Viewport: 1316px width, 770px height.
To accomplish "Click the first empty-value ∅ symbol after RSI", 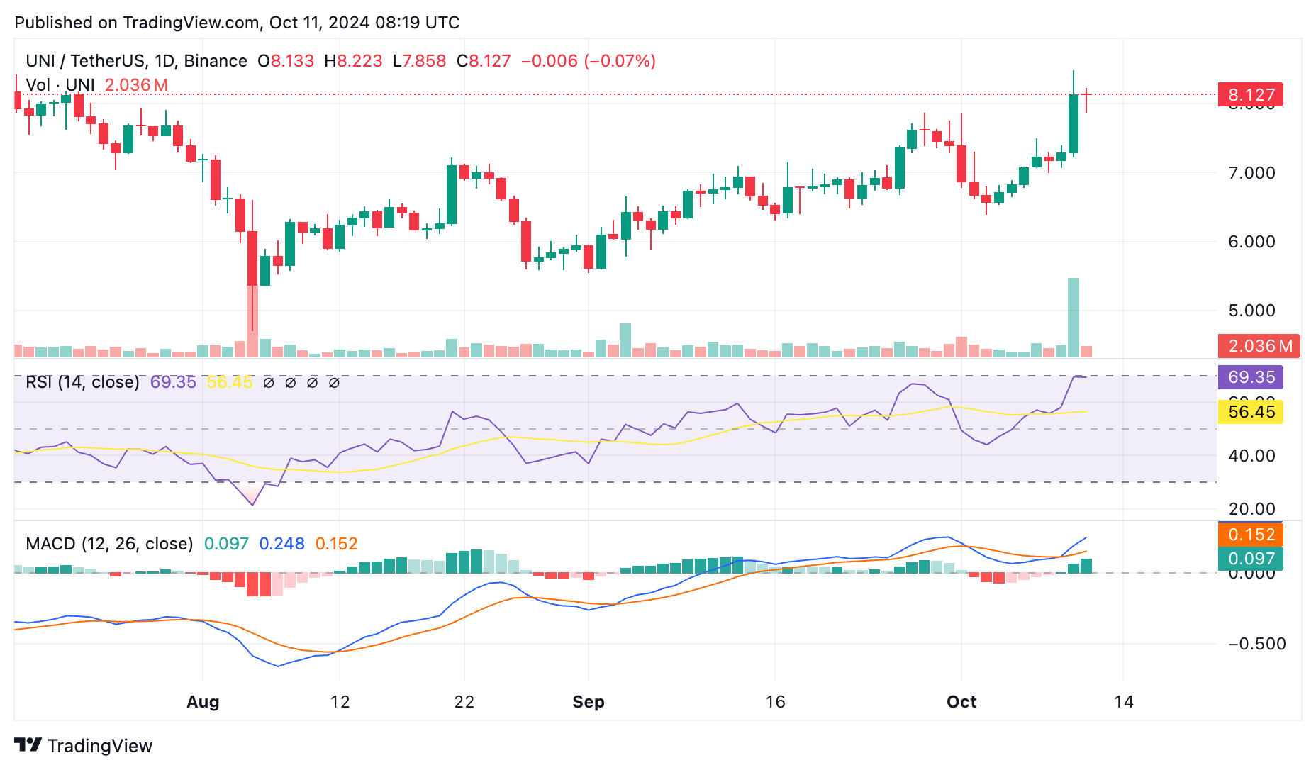I will pyautogui.click(x=269, y=383).
